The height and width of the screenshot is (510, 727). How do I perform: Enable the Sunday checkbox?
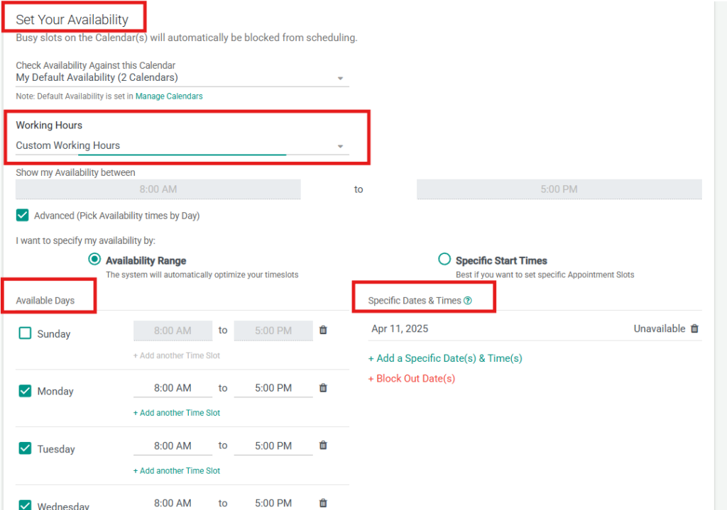[x=26, y=333]
